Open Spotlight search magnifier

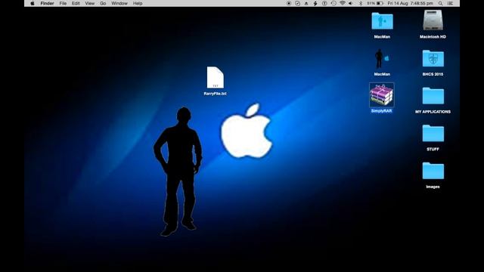(440, 3)
